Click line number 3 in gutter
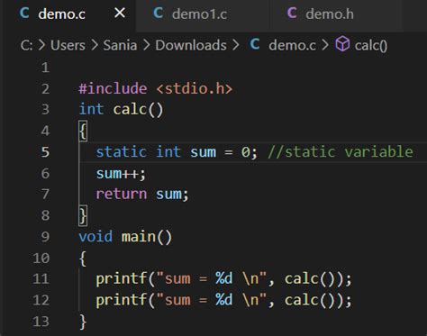This screenshot has height=336, width=427. [45, 110]
